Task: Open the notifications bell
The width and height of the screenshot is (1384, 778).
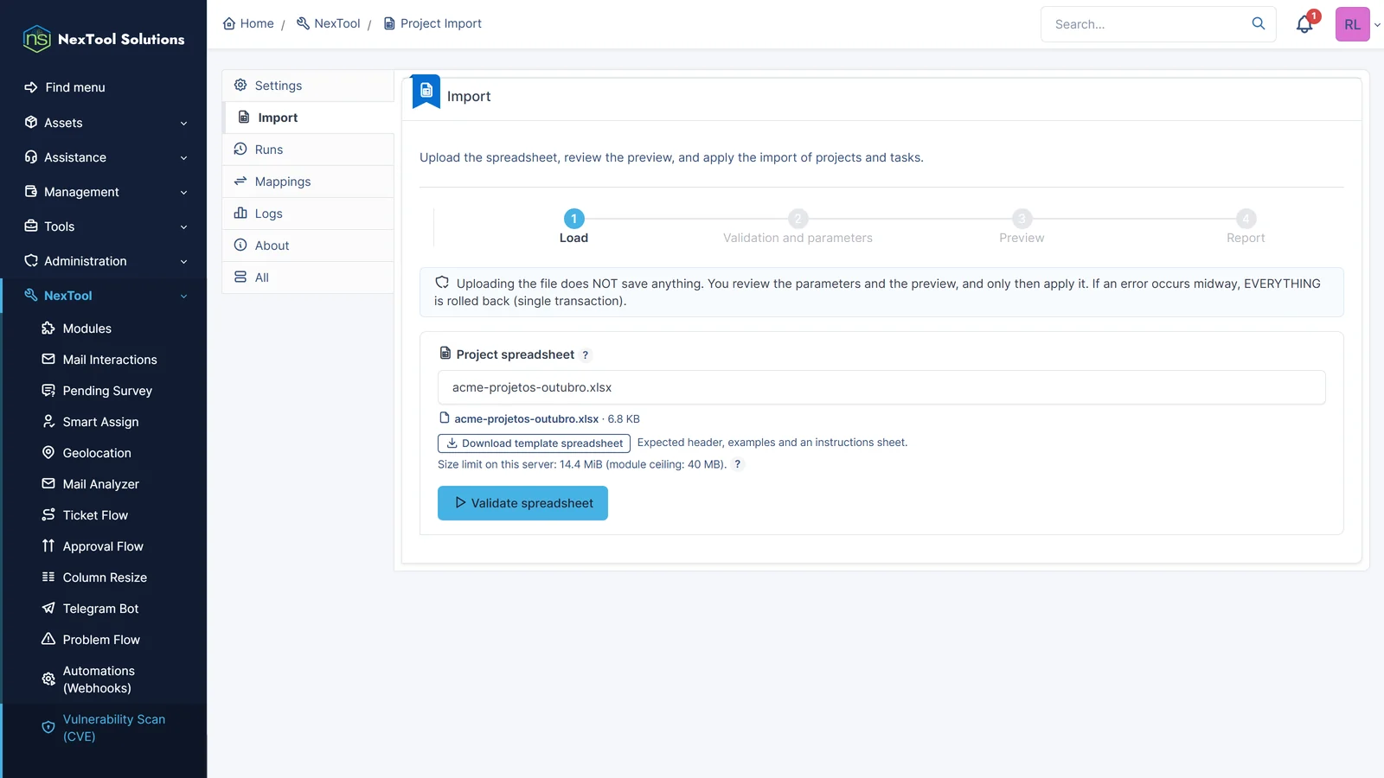Action: pos(1304,24)
